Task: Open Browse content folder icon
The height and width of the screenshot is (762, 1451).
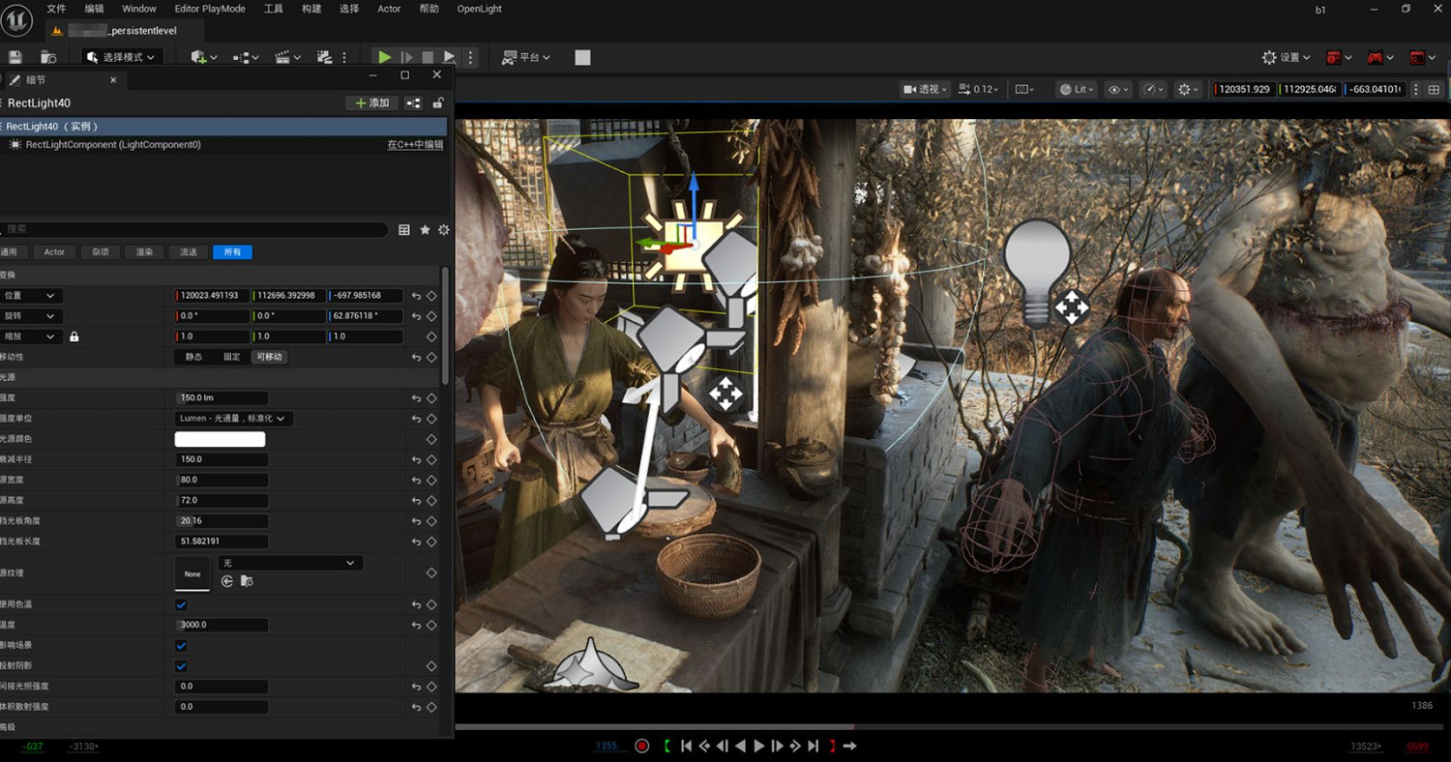Action: coord(247,581)
